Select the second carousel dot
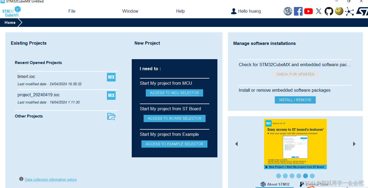The width and height of the screenshot is (368, 188). tap(285, 176)
